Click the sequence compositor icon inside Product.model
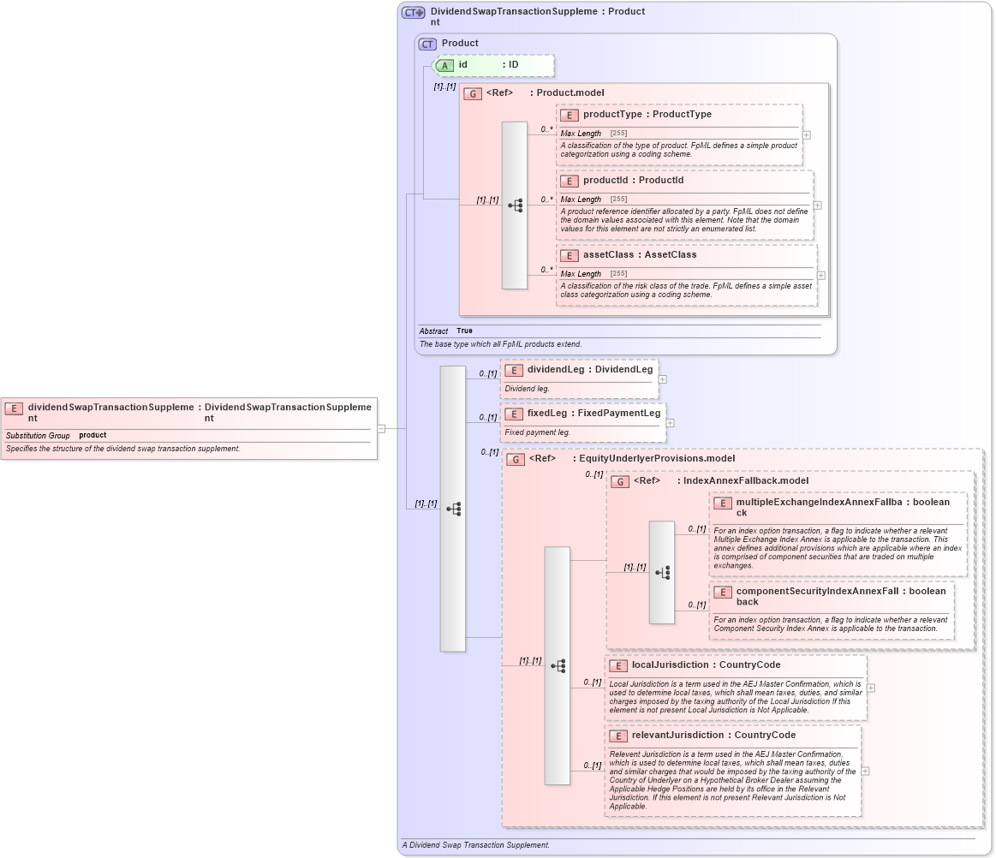The height and width of the screenshot is (858, 996). [516, 206]
